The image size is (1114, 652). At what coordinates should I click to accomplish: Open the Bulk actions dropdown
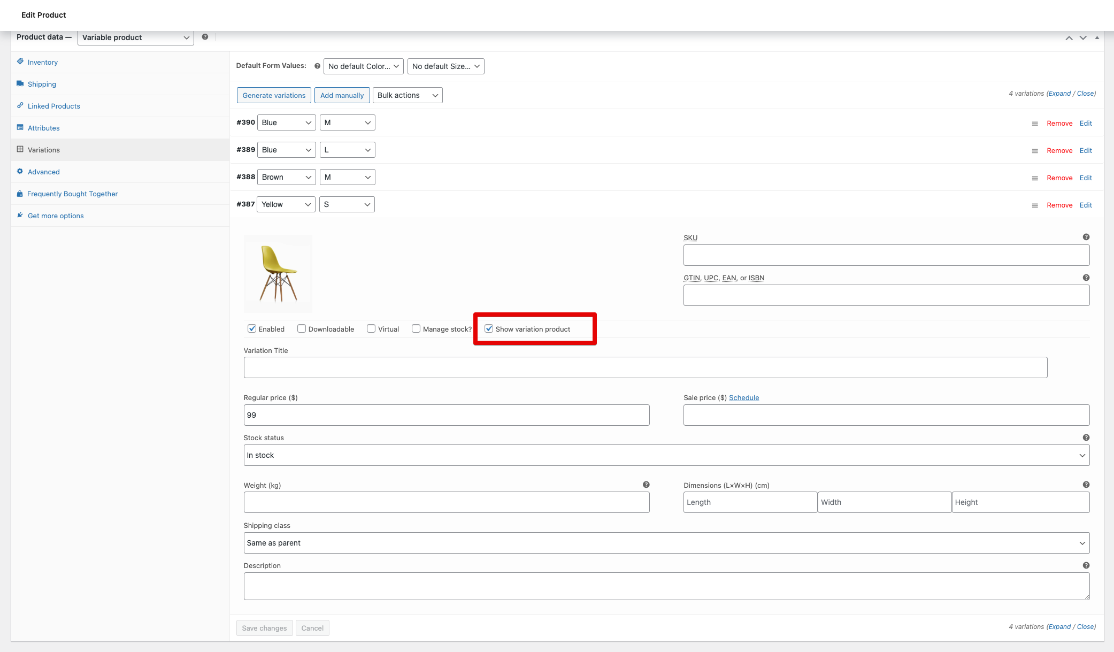point(407,95)
